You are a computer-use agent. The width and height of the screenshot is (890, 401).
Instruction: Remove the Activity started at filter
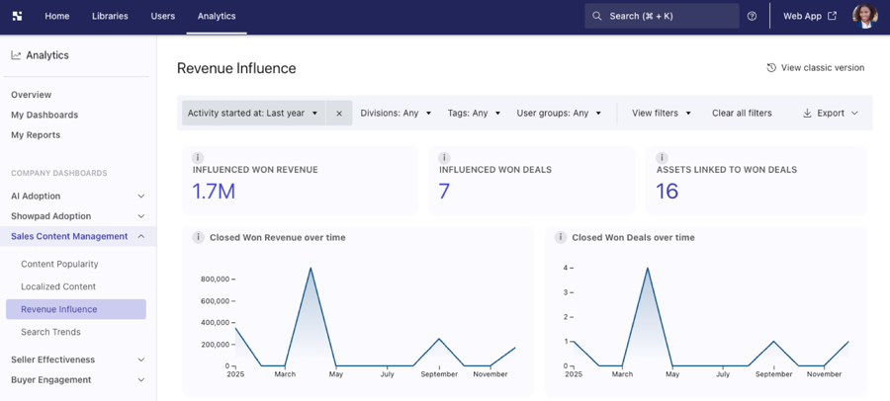pos(339,113)
